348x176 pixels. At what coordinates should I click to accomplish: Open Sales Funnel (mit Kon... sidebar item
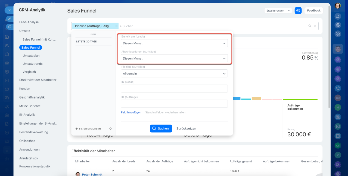[x=39, y=39]
